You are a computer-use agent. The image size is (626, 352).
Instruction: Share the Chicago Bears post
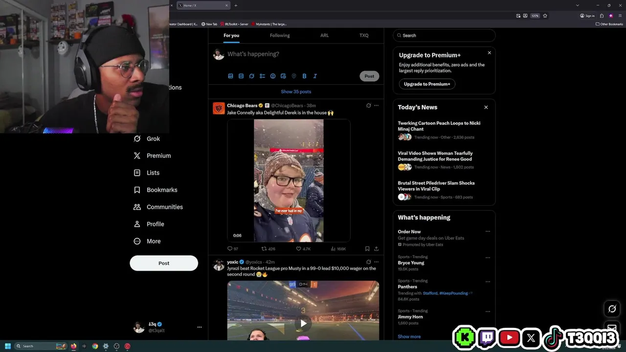point(376,249)
